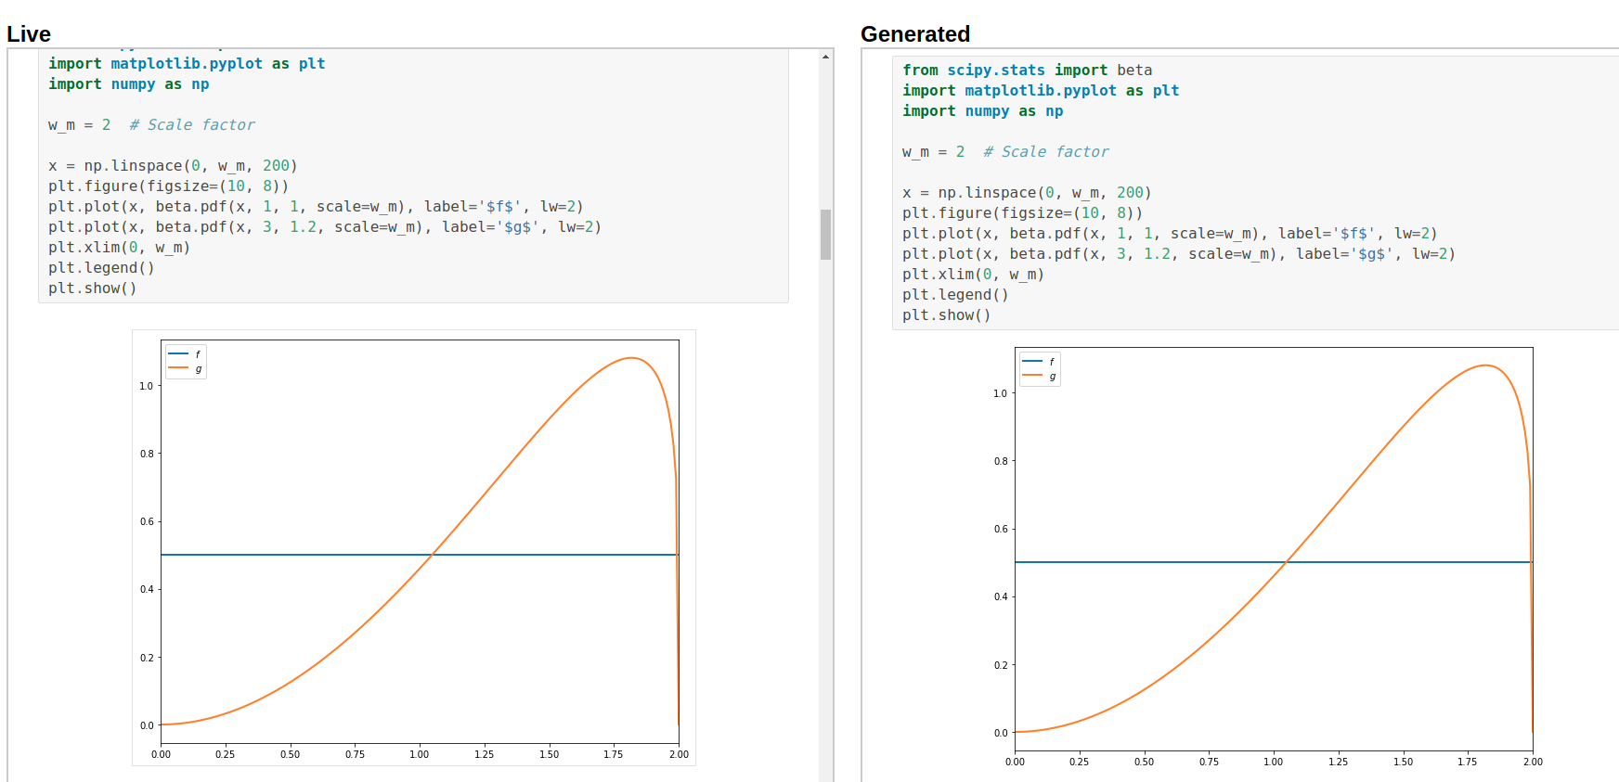This screenshot has width=1619, height=782.
Task: Click the orange "g" legend entry in Live plot
Action: pos(184,369)
